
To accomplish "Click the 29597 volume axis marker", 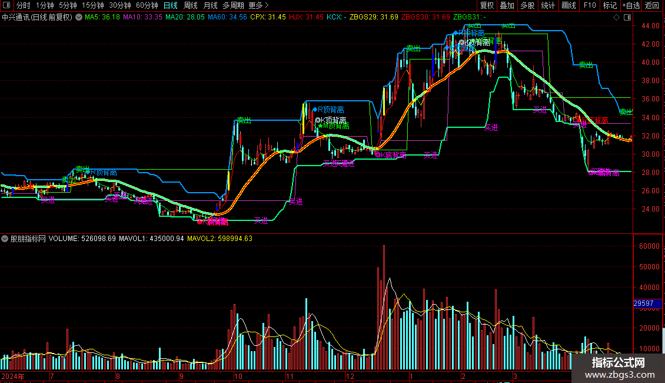I will click(647, 303).
